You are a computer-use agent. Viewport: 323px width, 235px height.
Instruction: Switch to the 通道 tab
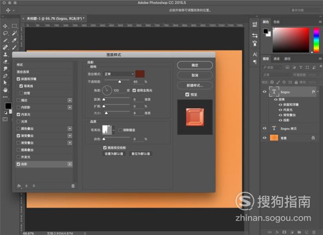pos(276,59)
